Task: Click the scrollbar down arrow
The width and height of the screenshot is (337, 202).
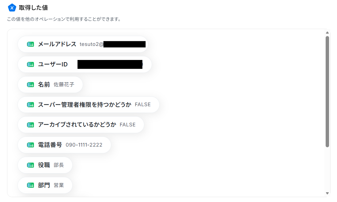Action: [327, 193]
